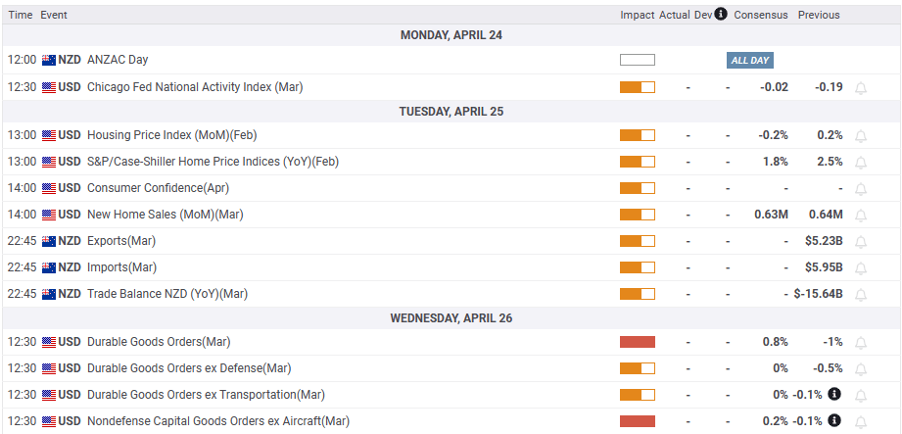Expand the Nondefense Capital Goods Orders row
Image resolution: width=902 pixels, height=434 pixels.
click(217, 421)
